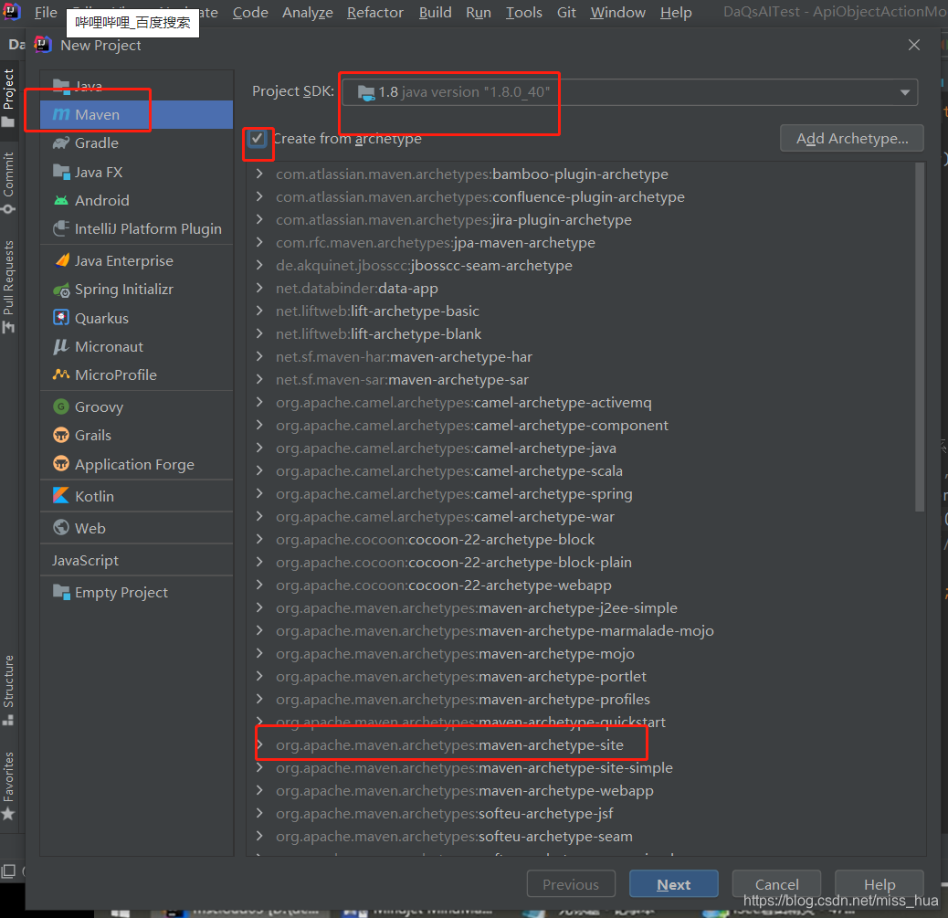This screenshot has height=918, width=948.
Task: Select the Maven project type icon
Action: pyautogui.click(x=61, y=114)
